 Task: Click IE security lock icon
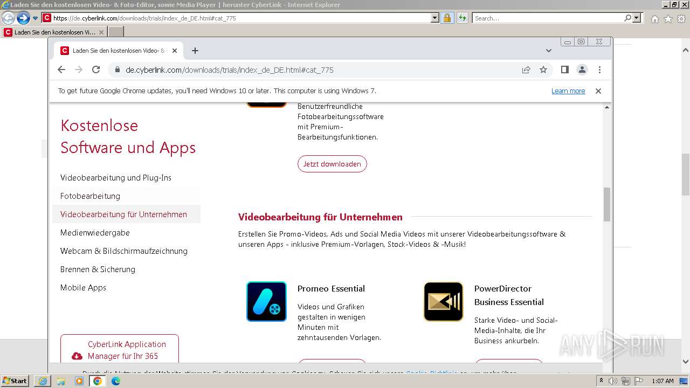447,18
